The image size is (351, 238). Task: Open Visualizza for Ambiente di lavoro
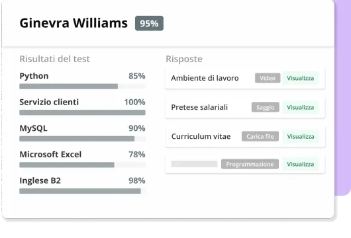point(301,78)
